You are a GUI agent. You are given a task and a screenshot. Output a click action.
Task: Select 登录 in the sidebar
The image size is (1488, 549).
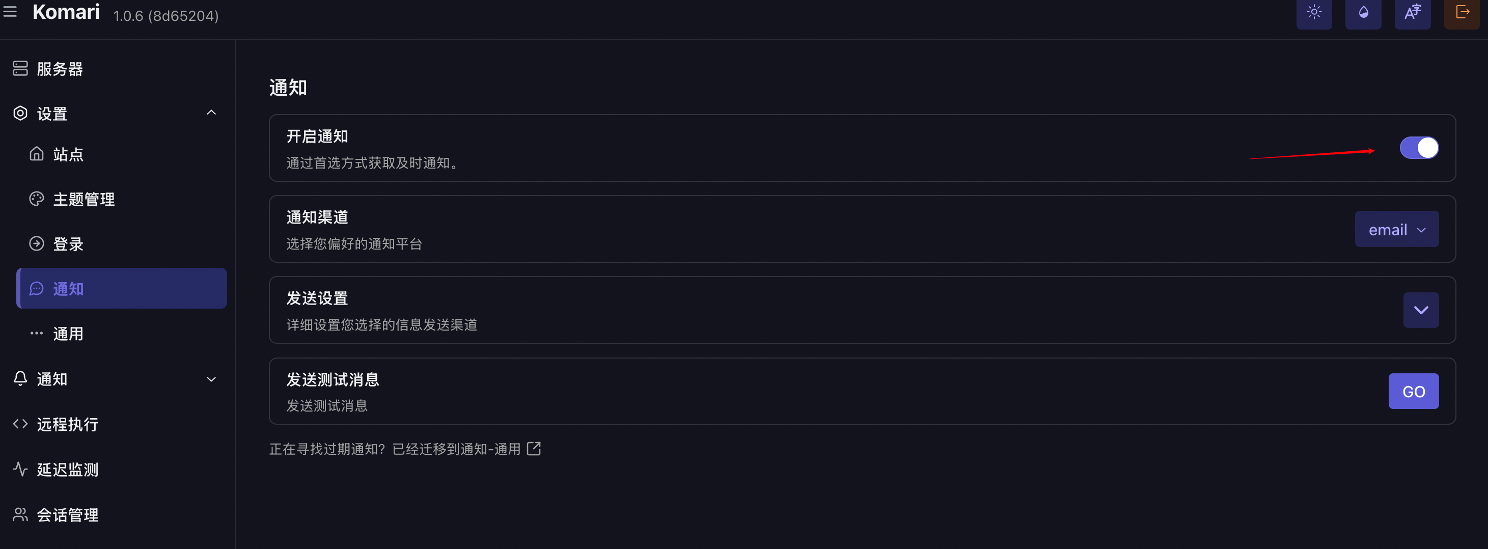68,244
